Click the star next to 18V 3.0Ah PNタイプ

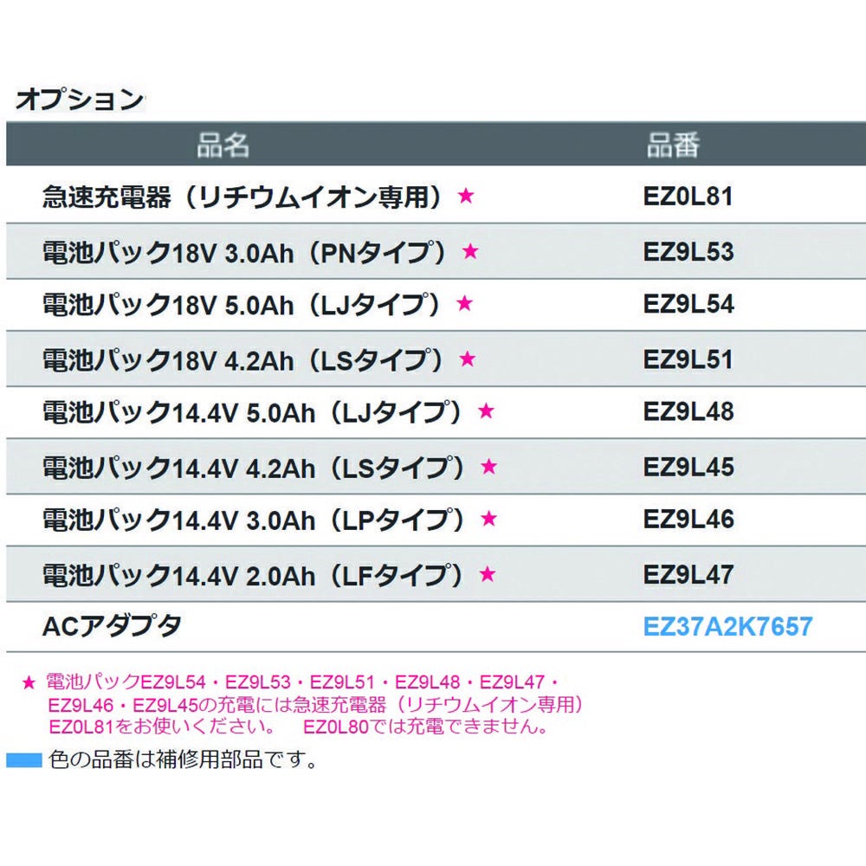coord(470,252)
